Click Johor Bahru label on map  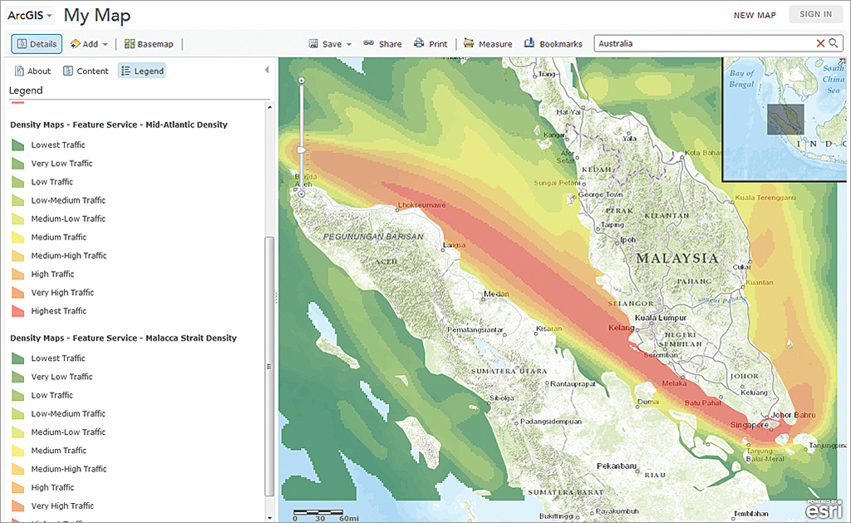click(x=794, y=415)
